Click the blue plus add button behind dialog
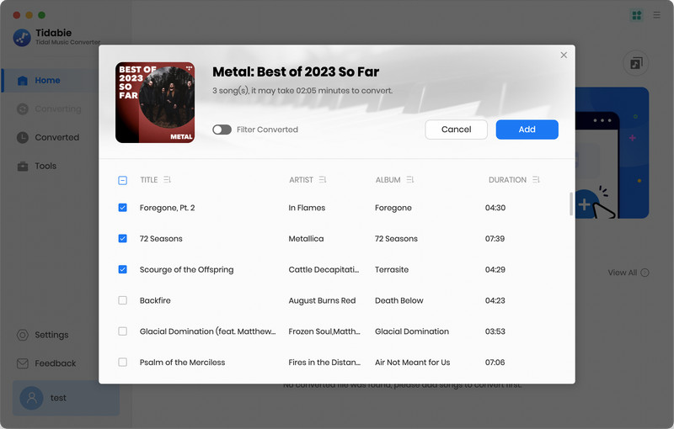 coord(584,204)
